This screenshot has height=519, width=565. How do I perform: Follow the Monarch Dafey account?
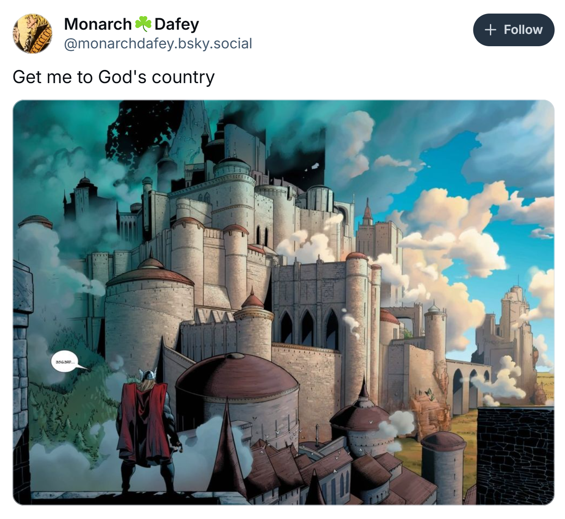click(x=513, y=30)
